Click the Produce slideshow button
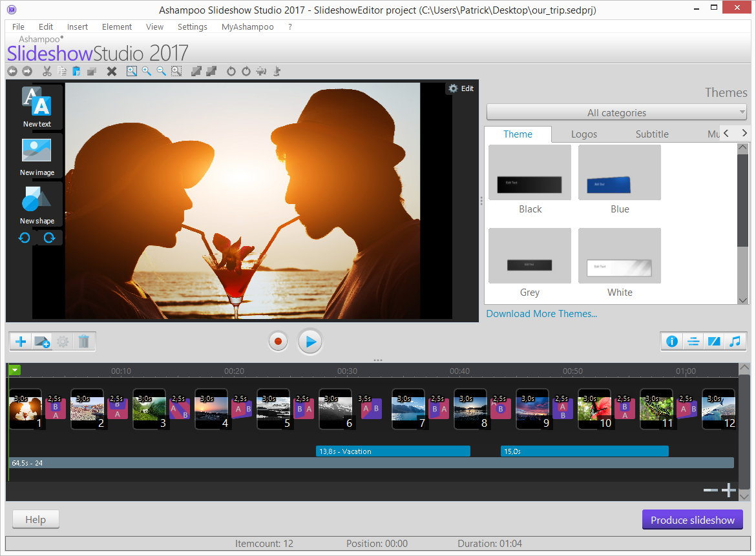The image size is (756, 556). click(692, 520)
